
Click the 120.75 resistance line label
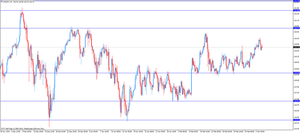pos(296,28)
